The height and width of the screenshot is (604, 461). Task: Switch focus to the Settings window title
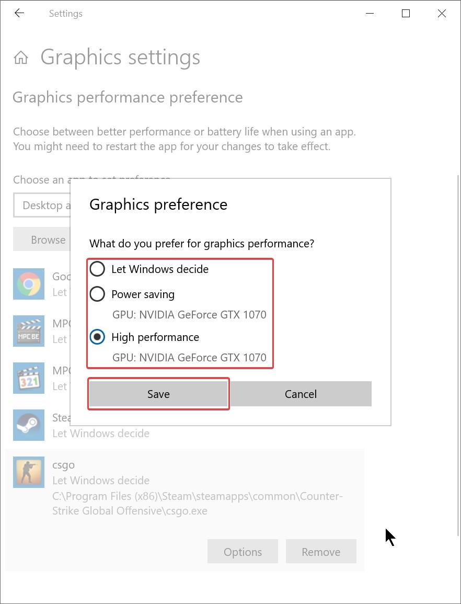(x=65, y=13)
